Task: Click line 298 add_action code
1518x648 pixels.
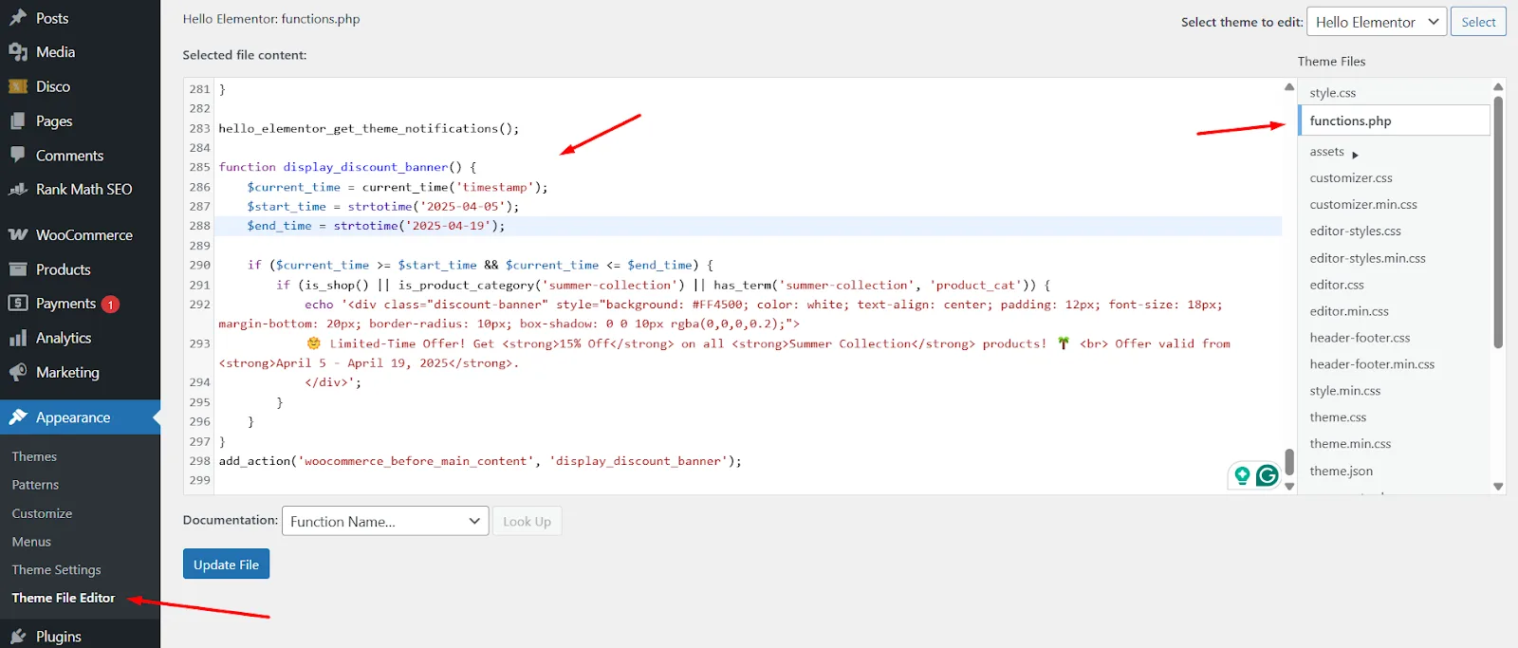Action: point(480,461)
